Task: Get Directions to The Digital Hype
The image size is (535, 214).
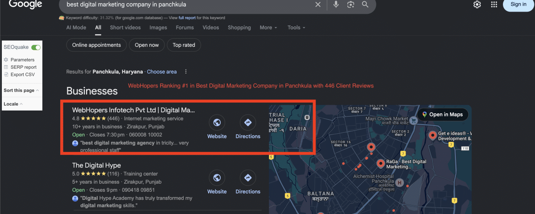Action: coord(248,178)
